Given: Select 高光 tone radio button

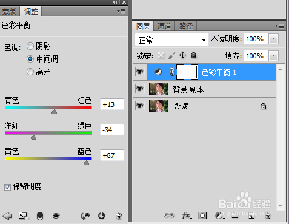Looking at the screenshot, I should (x=30, y=72).
